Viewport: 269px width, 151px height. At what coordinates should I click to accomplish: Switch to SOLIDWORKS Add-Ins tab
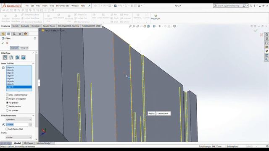click(x=69, y=26)
